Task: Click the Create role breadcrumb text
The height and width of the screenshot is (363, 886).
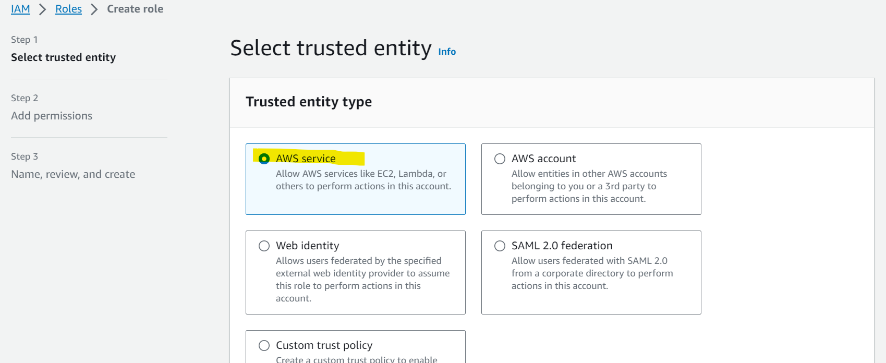Action: tap(135, 9)
